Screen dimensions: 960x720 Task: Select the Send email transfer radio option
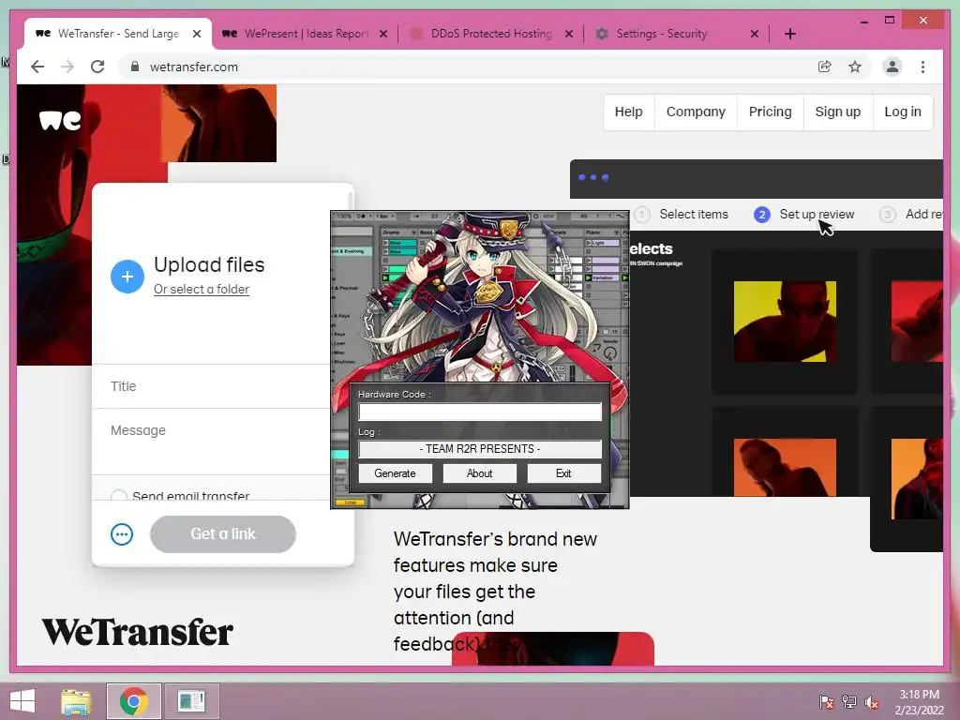tap(119, 496)
